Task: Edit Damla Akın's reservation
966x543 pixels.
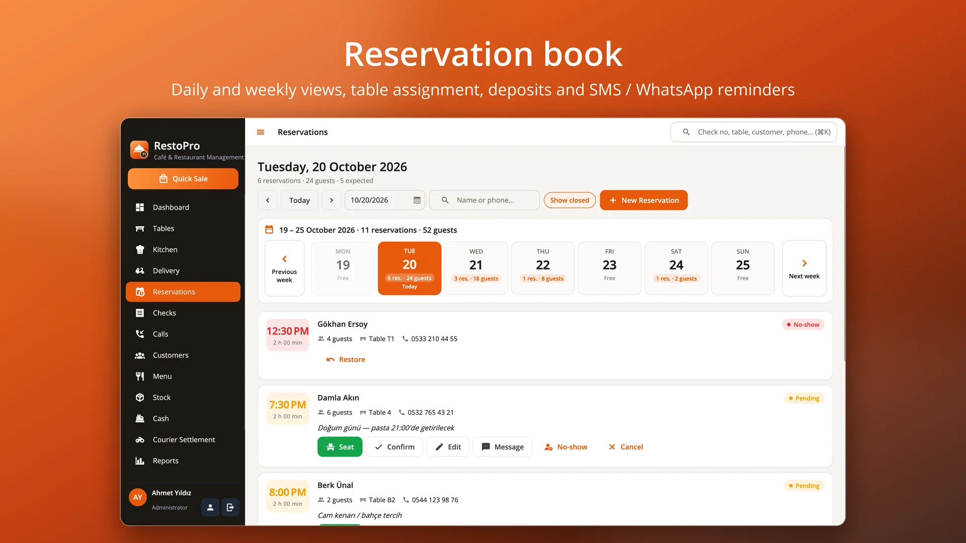Action: pyautogui.click(x=448, y=447)
